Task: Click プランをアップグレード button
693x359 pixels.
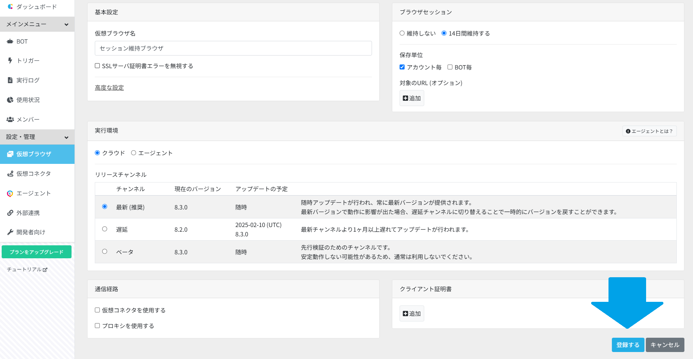Action: pyautogui.click(x=37, y=252)
